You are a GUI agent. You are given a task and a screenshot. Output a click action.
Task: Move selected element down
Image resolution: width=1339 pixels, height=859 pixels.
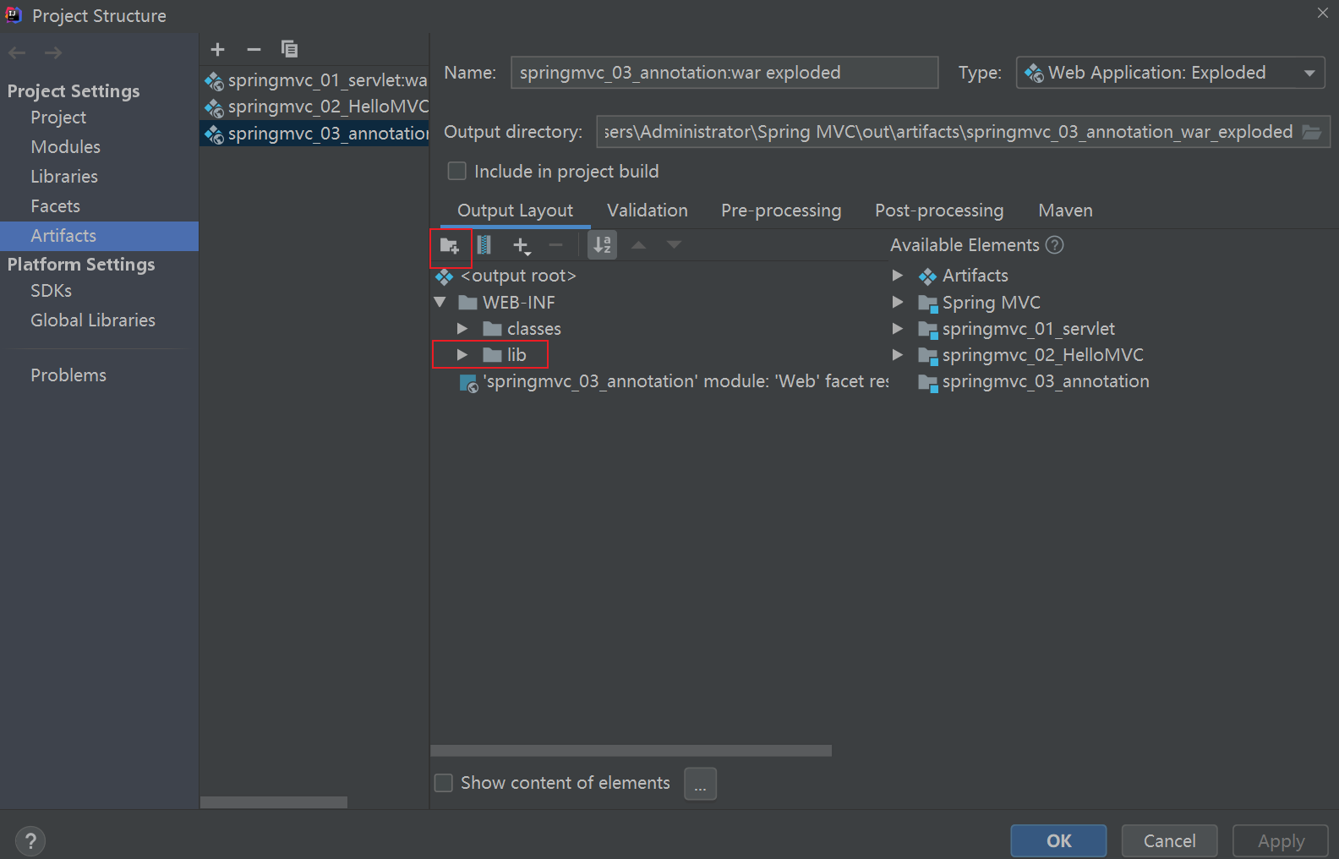click(x=674, y=245)
